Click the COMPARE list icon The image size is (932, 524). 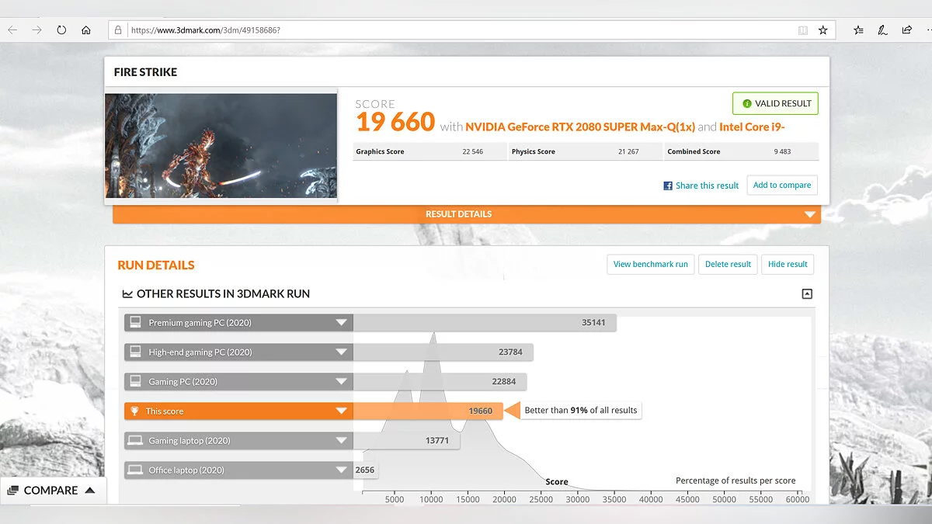[12, 491]
